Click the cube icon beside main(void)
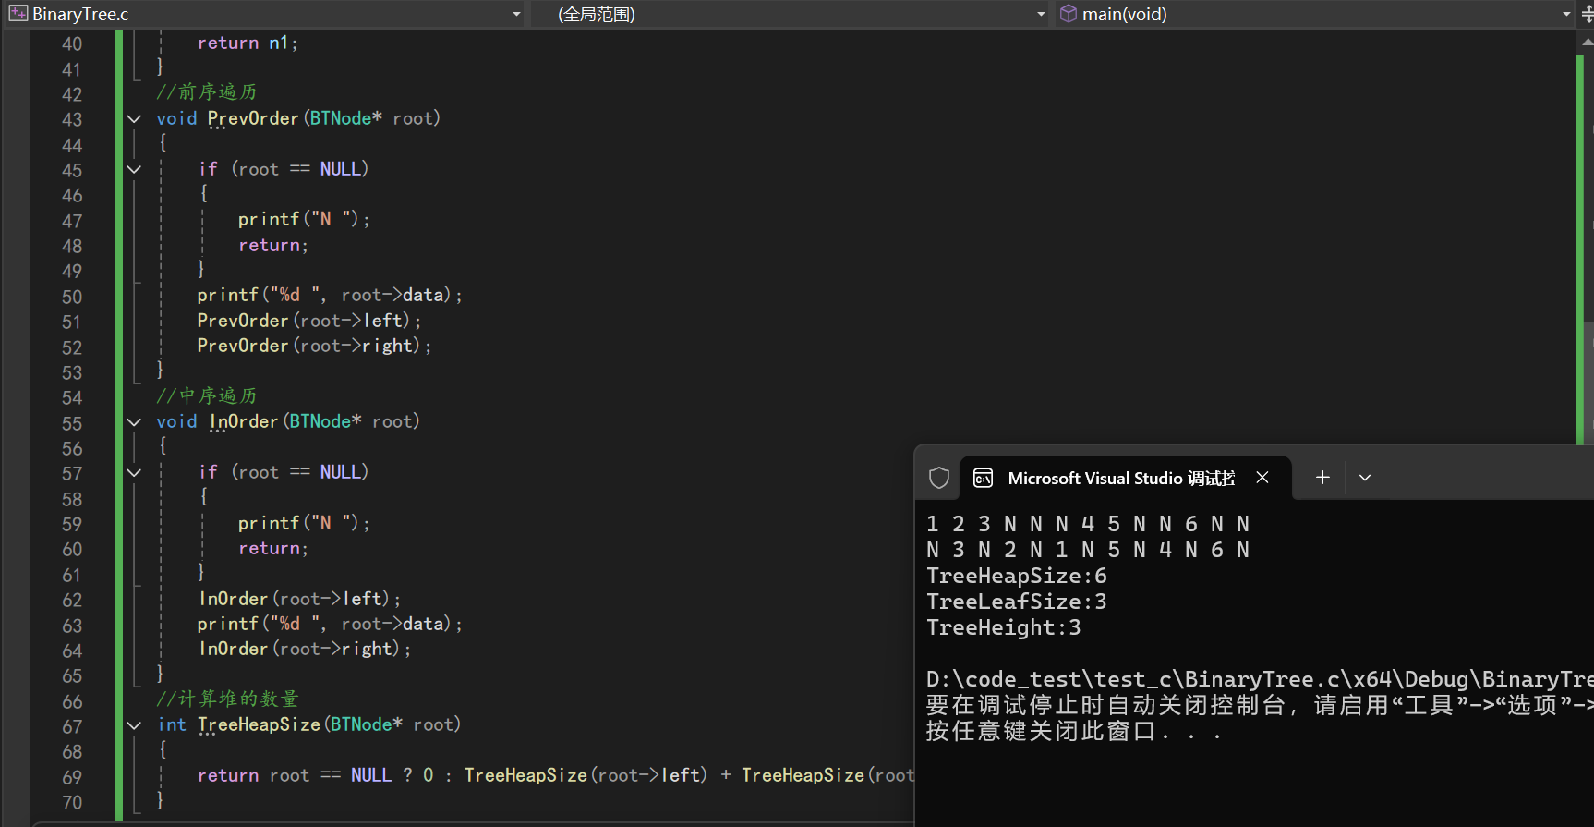 pos(1068,14)
